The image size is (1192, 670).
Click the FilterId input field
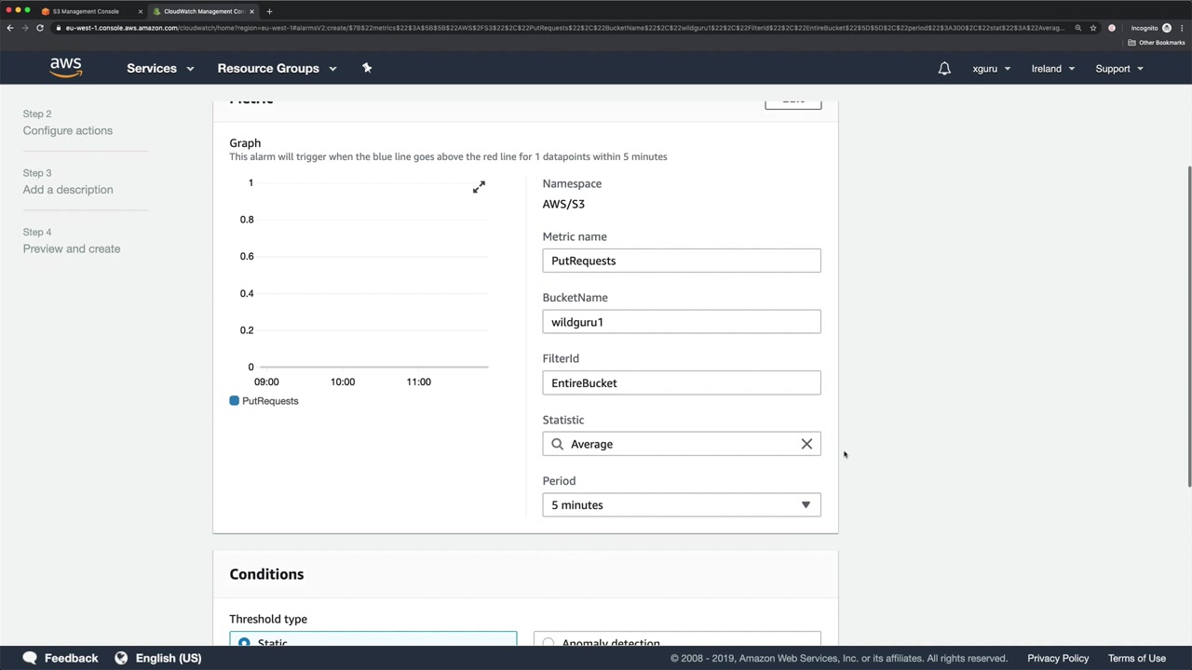(682, 383)
